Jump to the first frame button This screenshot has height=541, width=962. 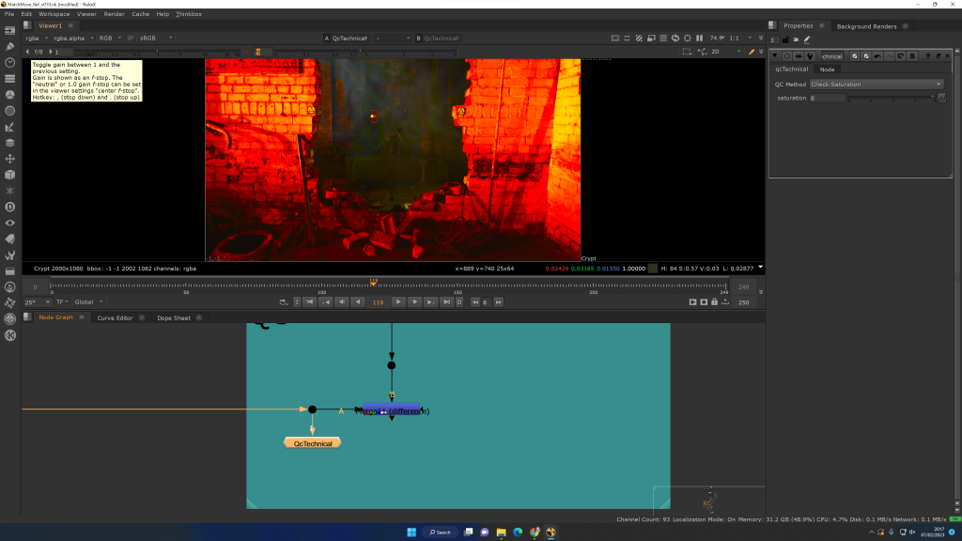pyautogui.click(x=310, y=301)
